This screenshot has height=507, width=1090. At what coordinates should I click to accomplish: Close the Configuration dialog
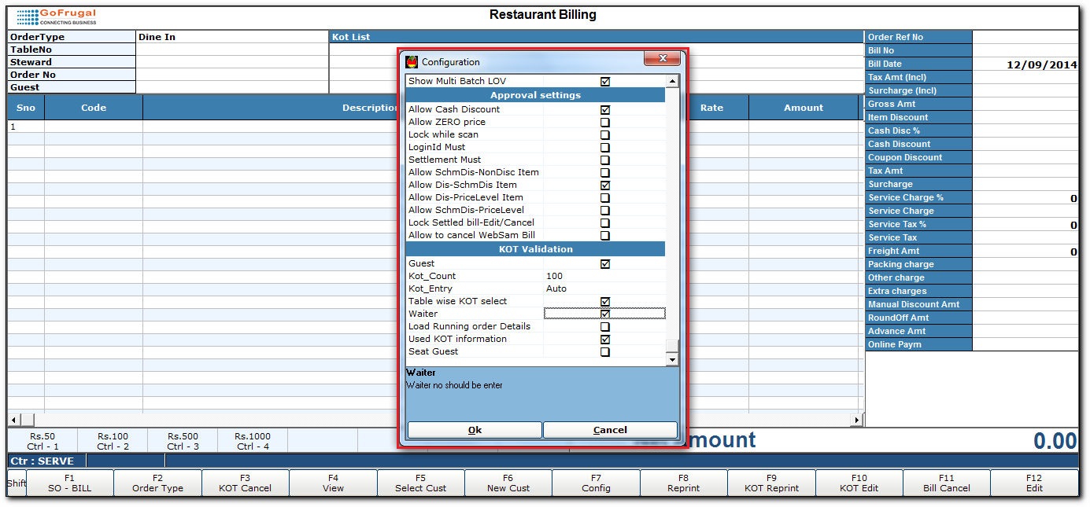(x=662, y=59)
